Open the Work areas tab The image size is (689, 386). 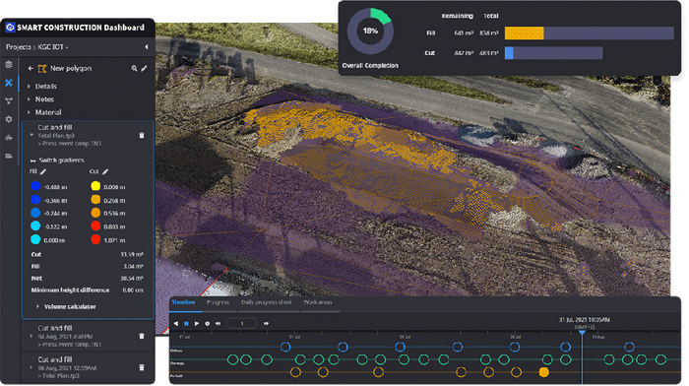click(x=318, y=302)
